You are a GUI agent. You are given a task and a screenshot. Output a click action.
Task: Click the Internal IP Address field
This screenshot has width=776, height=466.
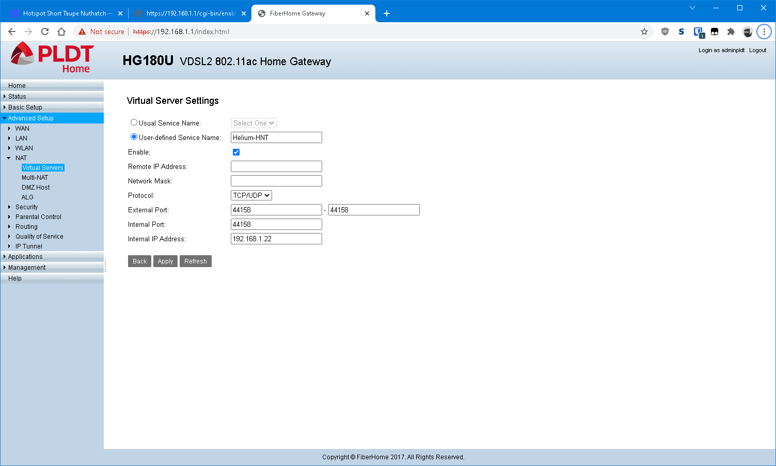pos(276,239)
